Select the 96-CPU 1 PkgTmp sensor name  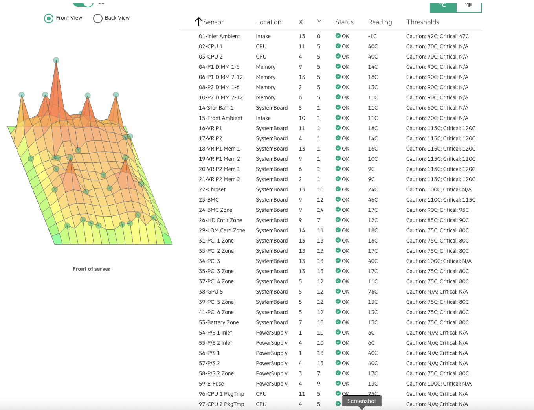click(x=222, y=394)
